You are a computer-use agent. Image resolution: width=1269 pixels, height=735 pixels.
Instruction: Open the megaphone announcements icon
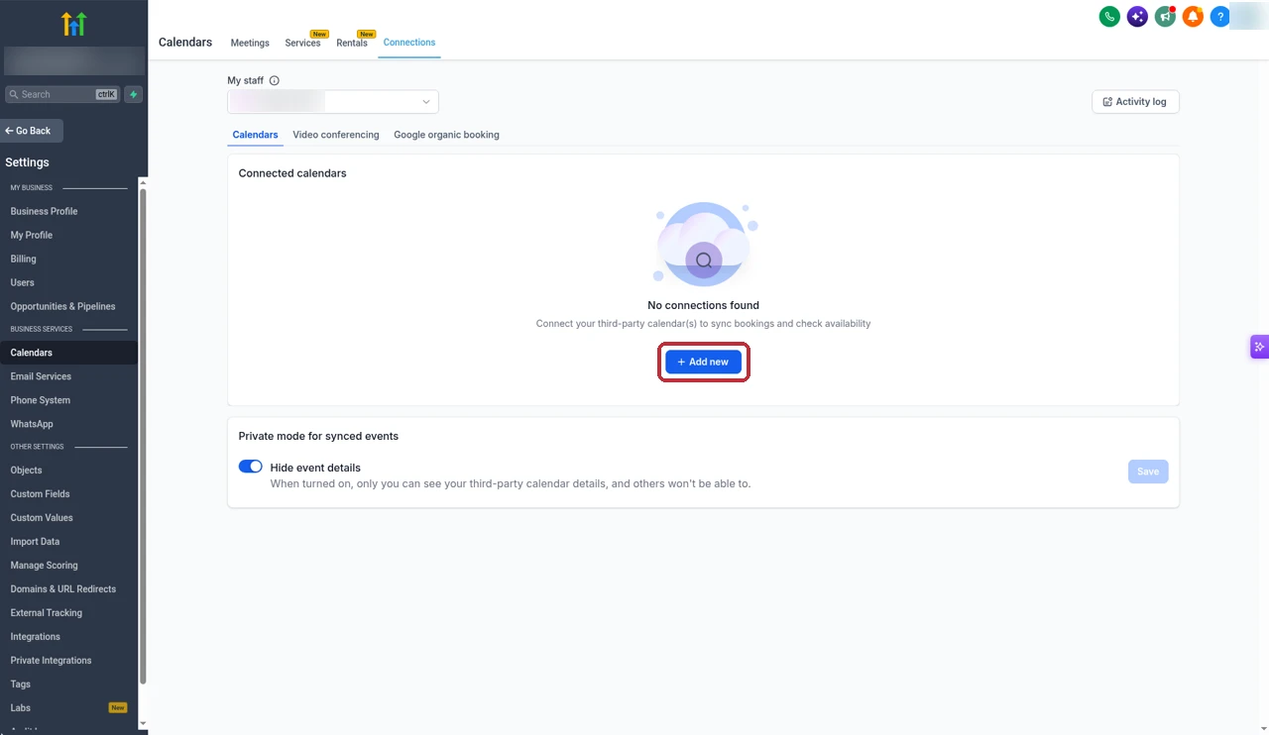click(x=1165, y=17)
